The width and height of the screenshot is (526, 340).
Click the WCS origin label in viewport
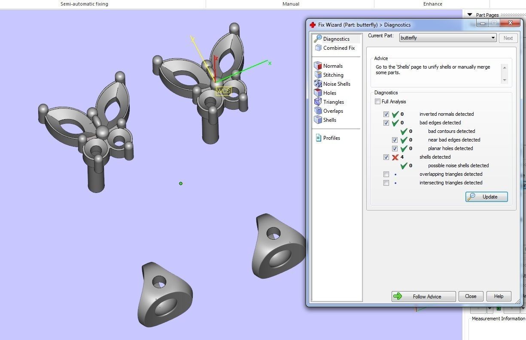[x=223, y=91]
